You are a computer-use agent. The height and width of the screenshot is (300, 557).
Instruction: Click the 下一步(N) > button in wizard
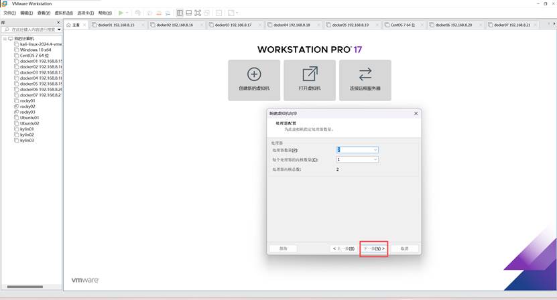[x=374, y=248]
